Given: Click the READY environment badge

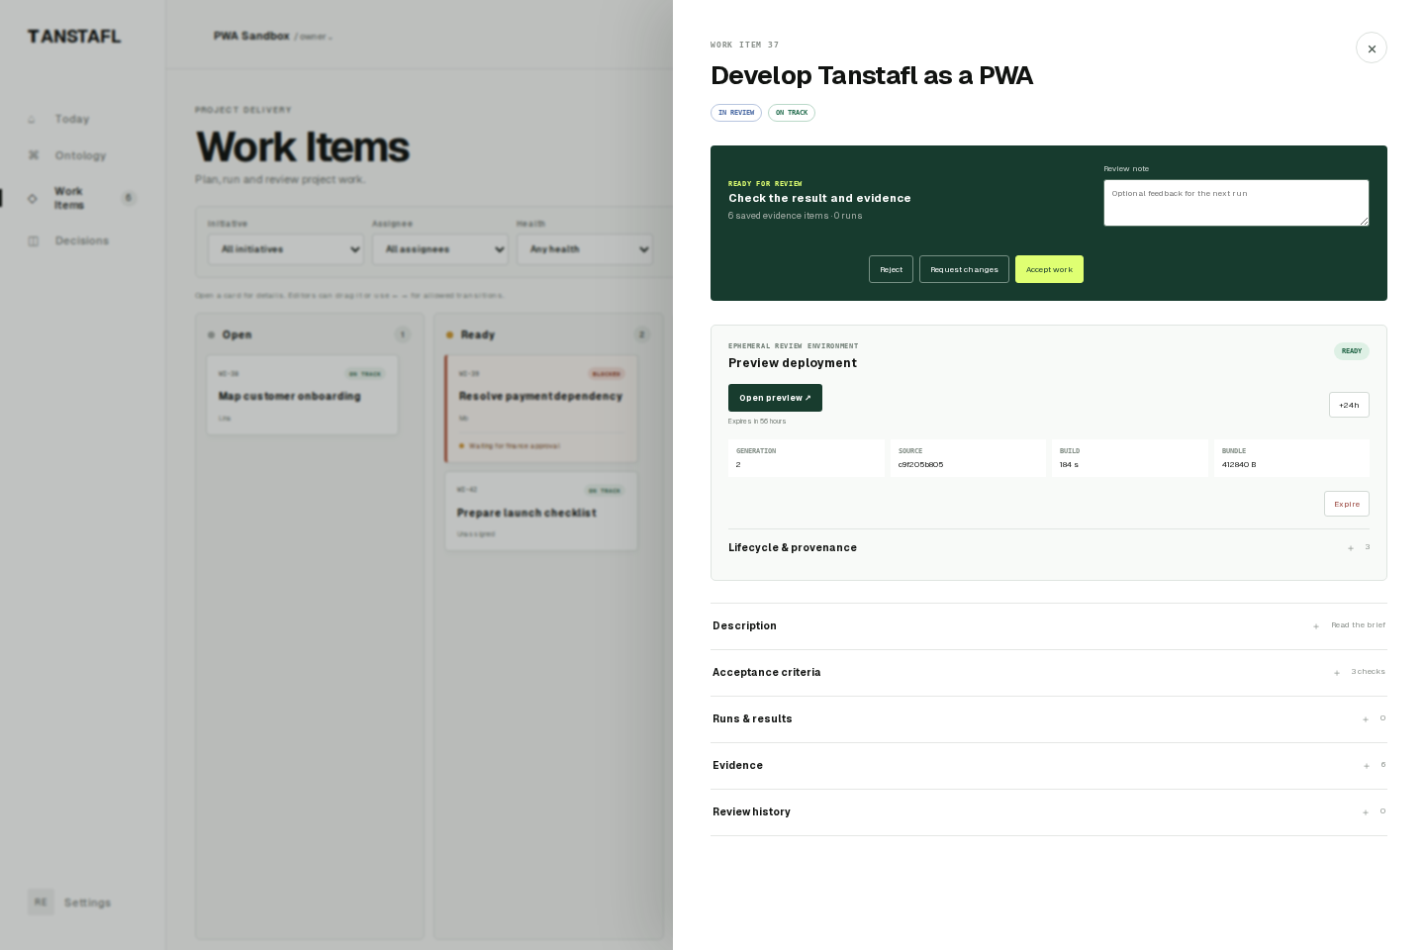Looking at the screenshot, I should click(x=1352, y=351).
